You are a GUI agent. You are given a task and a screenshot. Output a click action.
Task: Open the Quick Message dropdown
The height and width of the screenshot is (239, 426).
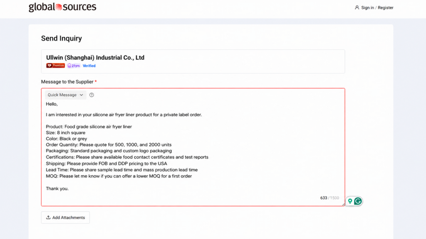point(65,95)
